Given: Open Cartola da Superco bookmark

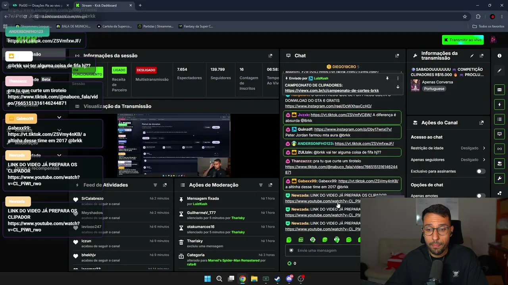Looking at the screenshot, I should pos(114,27).
